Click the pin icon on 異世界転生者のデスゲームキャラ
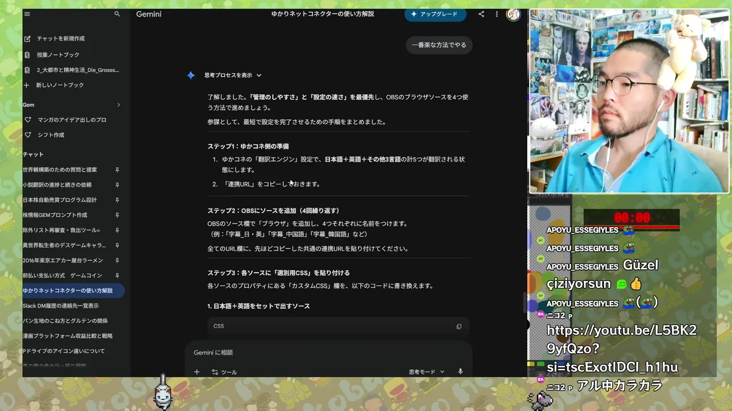Screen dimensions: 732x411 pos(117,245)
